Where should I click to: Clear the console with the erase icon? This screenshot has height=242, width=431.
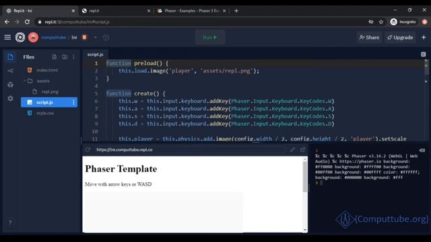pos(422,150)
